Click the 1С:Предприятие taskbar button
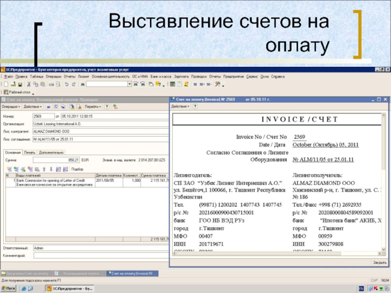 pos(70,289)
